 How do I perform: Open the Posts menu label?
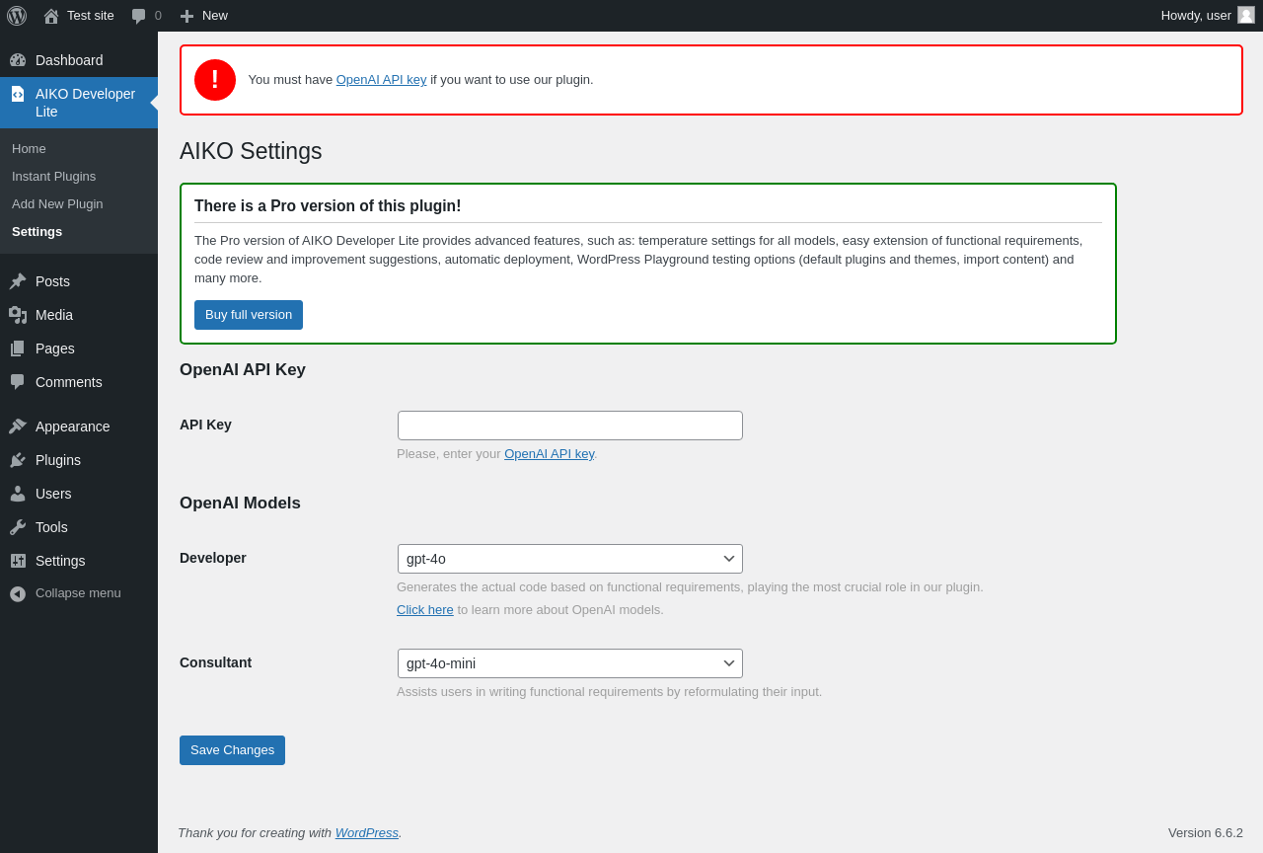(52, 281)
